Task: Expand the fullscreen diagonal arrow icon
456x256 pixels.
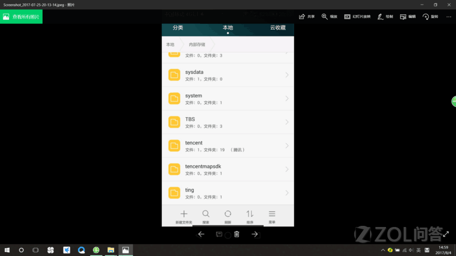Action: pos(446,234)
